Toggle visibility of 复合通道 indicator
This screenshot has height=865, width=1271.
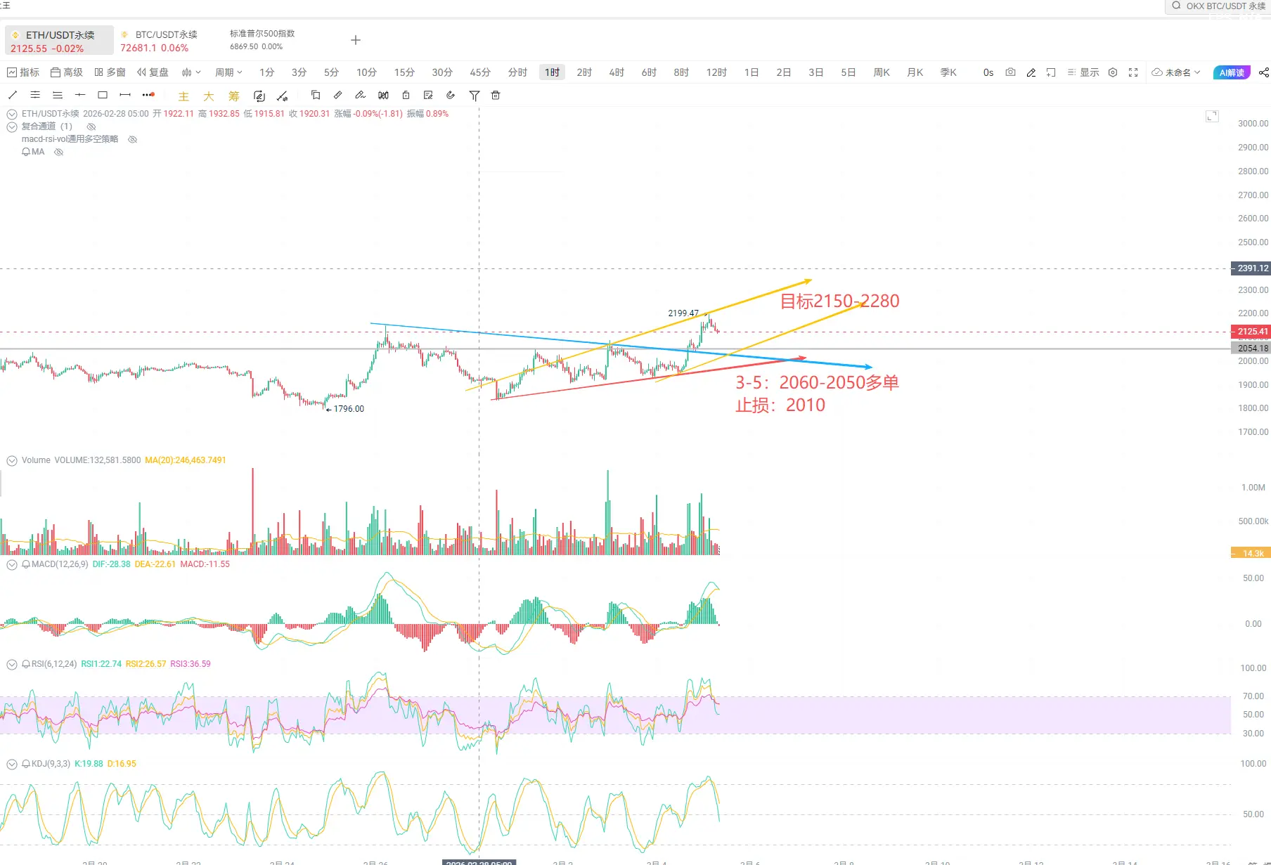(x=91, y=126)
